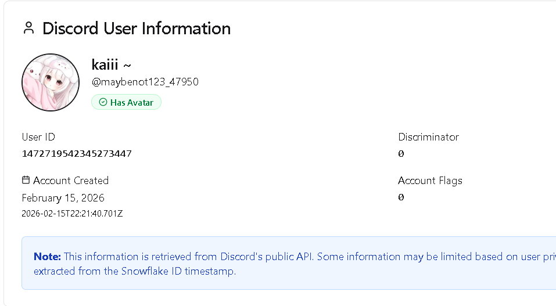Image resolution: width=556 pixels, height=306 pixels.
Task: Click the bold Note: text
Action: point(47,257)
